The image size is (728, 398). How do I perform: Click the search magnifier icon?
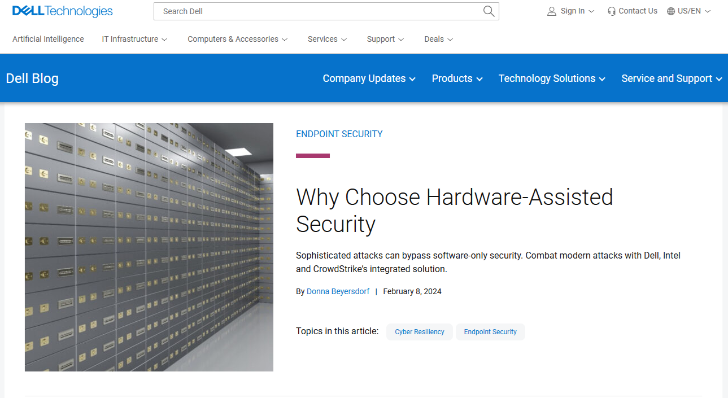(x=489, y=11)
